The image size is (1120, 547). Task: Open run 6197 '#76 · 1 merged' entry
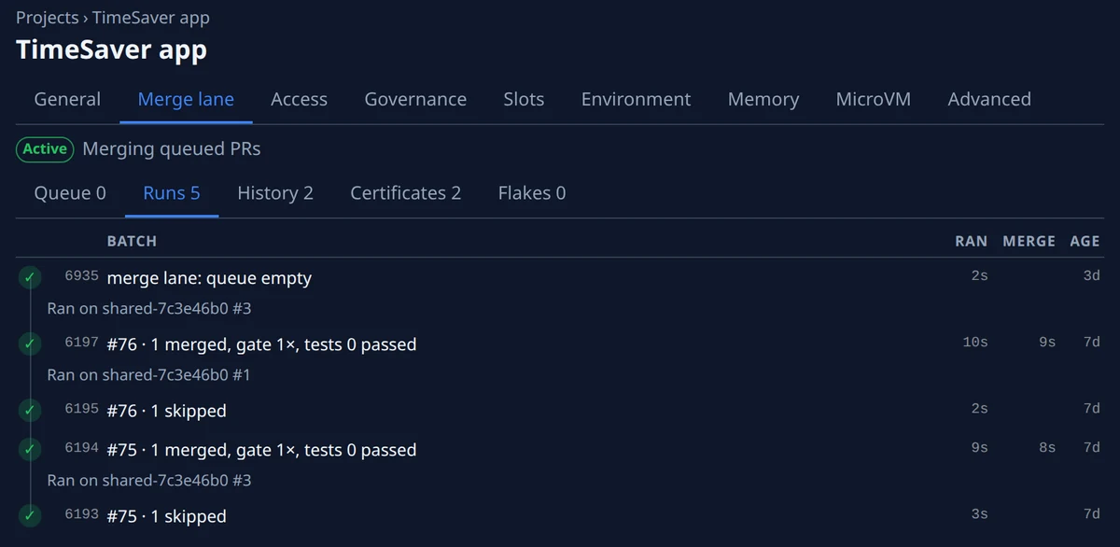click(x=261, y=344)
